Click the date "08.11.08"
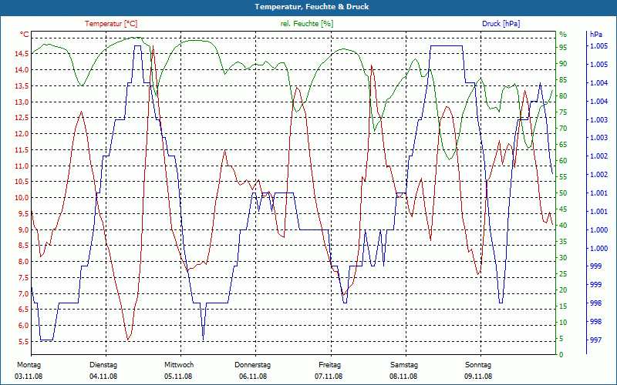This screenshot has width=617, height=385. click(x=403, y=377)
